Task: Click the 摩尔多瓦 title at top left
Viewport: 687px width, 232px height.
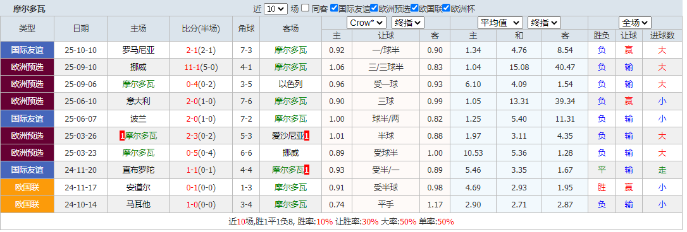Action: (x=29, y=9)
